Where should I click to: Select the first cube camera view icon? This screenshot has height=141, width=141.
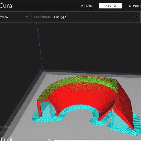tap(3, 139)
